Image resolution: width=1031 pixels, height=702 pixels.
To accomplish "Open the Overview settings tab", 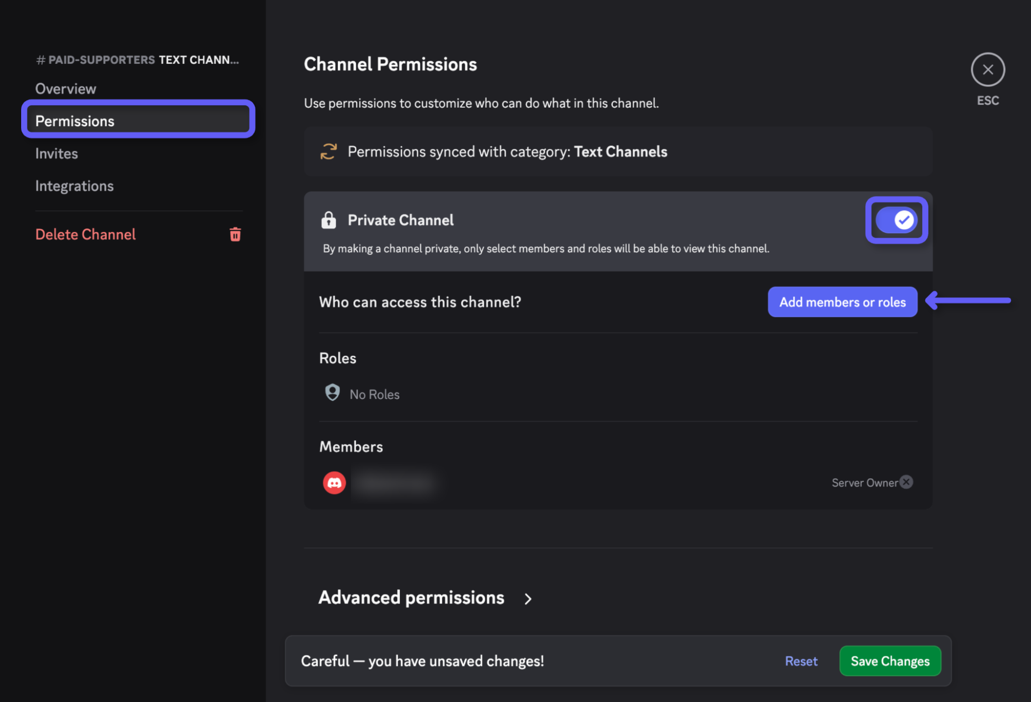I will (66, 89).
